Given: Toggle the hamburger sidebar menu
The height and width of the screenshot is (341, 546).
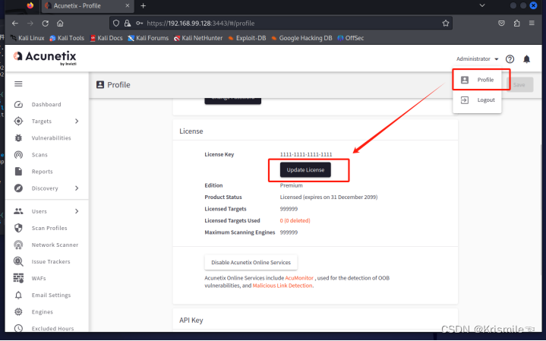Looking at the screenshot, I should coord(18,84).
